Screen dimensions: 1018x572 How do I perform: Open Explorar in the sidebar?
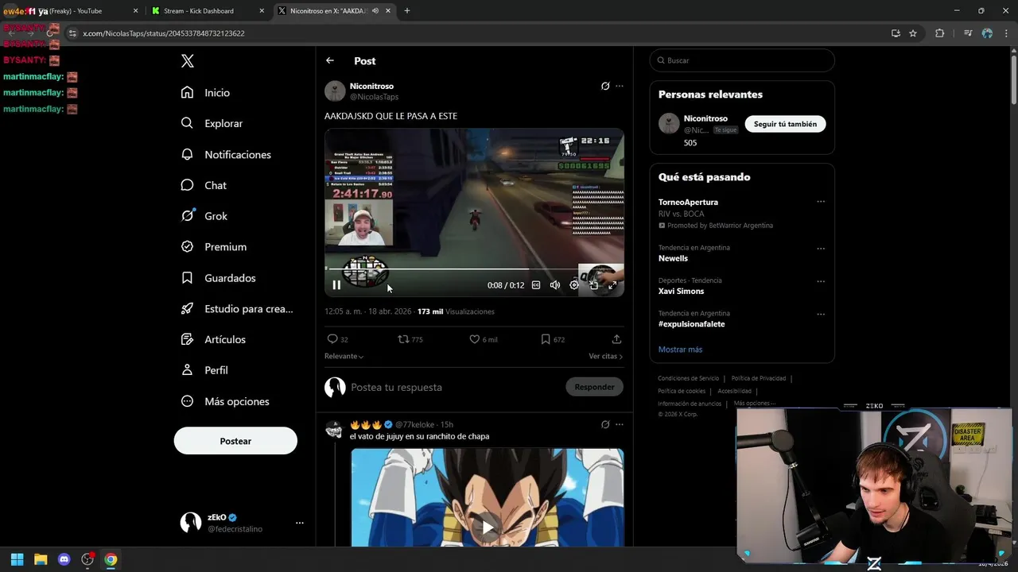212,123
